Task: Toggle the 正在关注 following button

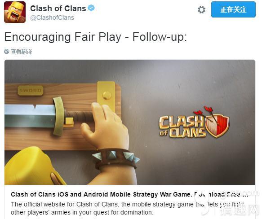Action: (x=233, y=9)
